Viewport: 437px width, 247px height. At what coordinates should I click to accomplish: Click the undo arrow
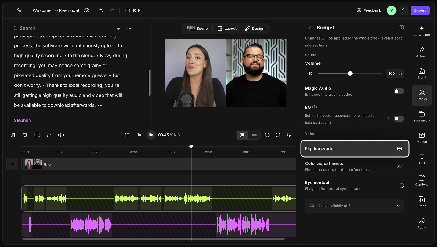coord(101,10)
